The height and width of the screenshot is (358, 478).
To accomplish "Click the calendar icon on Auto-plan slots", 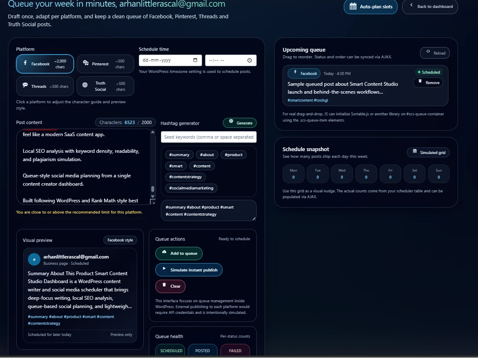I will click(353, 7).
